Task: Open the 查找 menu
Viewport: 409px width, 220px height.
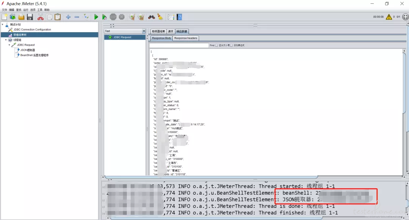Action: pos(19,10)
